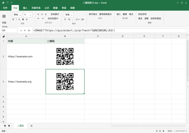Viewport: 189px width, 133px height.
Task: Click the 内容 header cell
Action: [x=26, y=41]
